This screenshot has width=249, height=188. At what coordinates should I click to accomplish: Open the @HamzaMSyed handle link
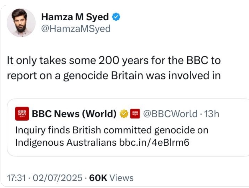click(76, 29)
